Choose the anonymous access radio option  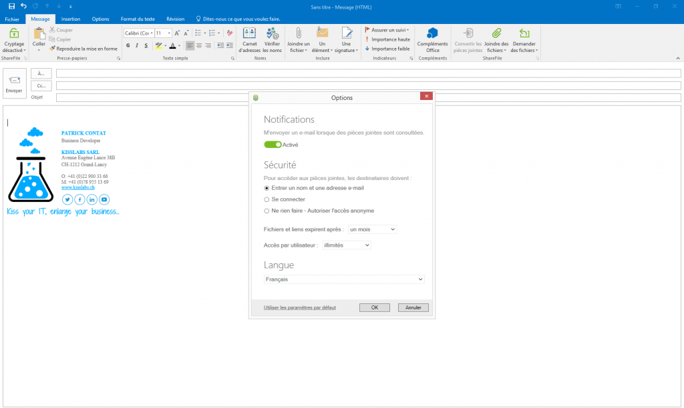coord(267,211)
